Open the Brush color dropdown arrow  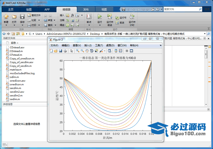click(x=105, y=51)
